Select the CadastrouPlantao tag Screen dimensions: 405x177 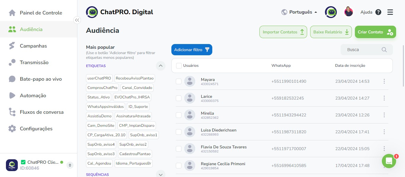point(135,154)
